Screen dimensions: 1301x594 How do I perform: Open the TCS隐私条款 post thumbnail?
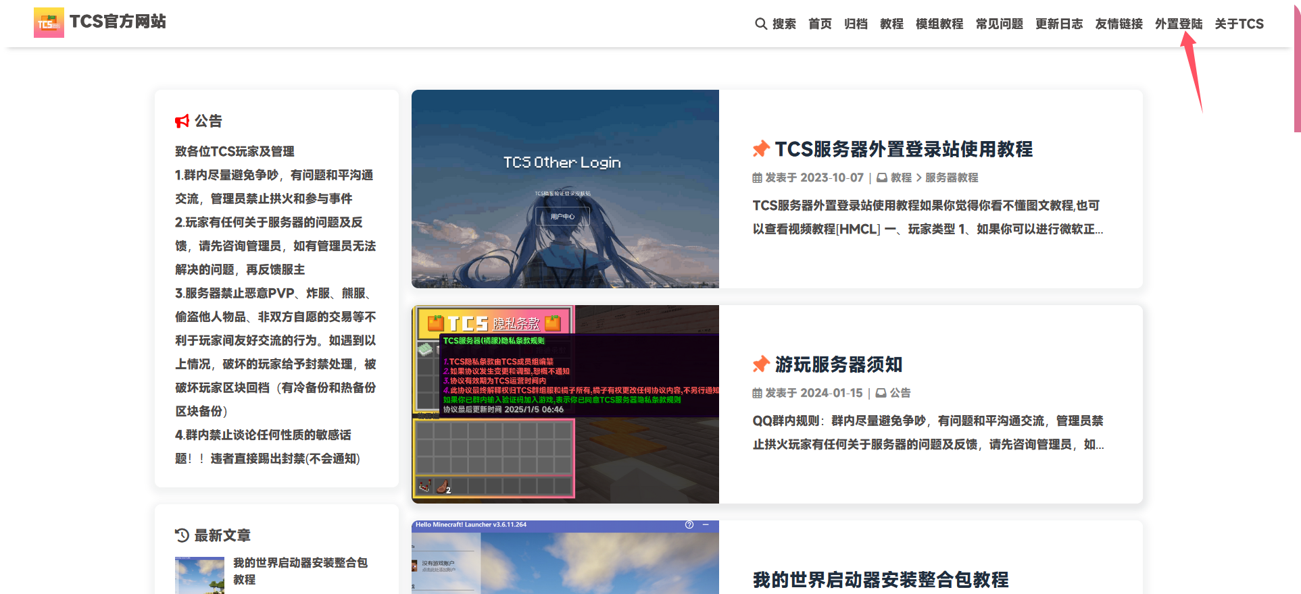point(565,404)
